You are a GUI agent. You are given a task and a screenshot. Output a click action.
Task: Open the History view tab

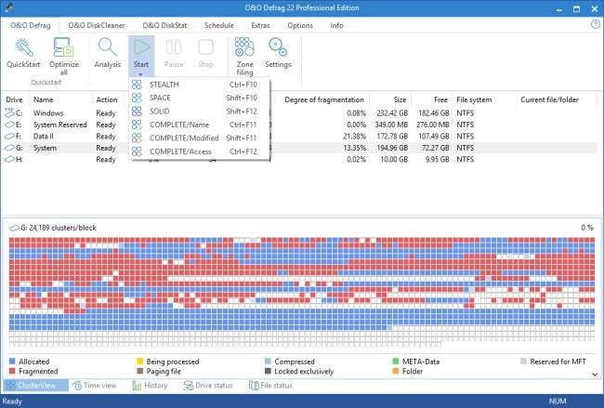[150, 386]
